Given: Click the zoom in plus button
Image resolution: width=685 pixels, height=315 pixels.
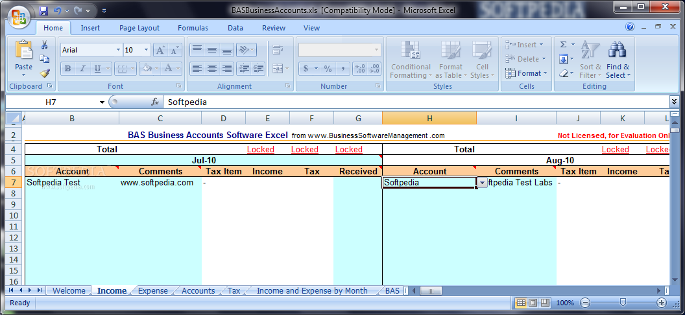Looking at the screenshot, I should (662, 303).
